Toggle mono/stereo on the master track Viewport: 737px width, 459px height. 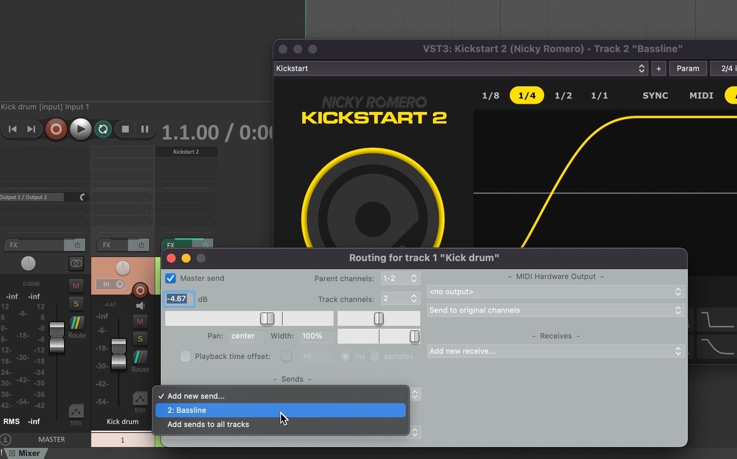pos(76,263)
